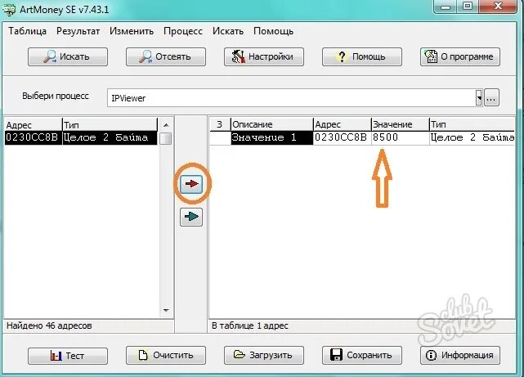This screenshot has height=377, width=524.
Task: Open the О программе about button
Action: [460, 56]
